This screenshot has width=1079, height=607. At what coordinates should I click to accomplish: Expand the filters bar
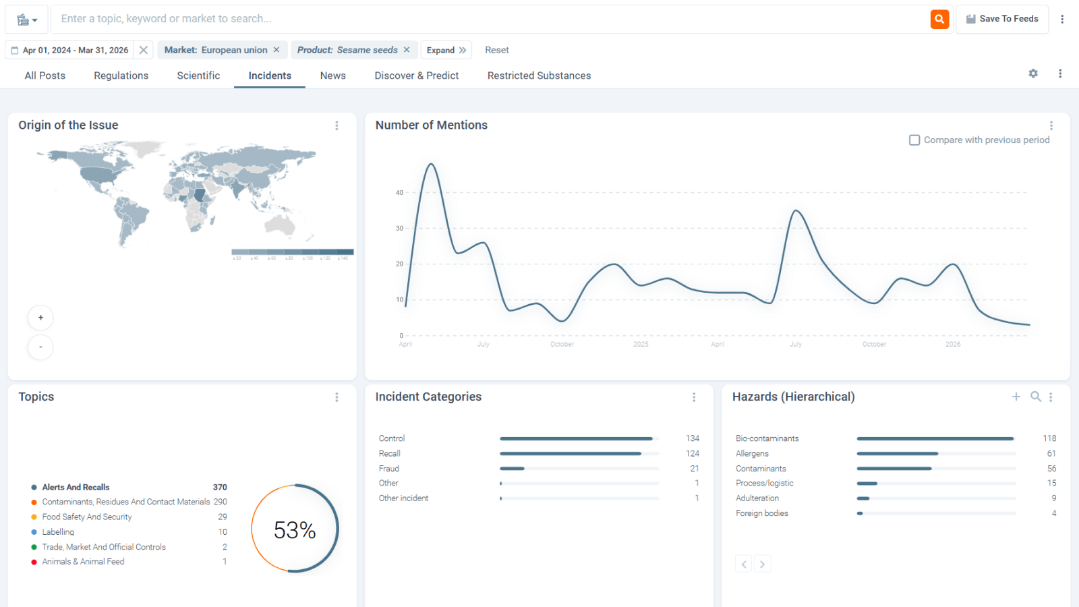(x=446, y=50)
